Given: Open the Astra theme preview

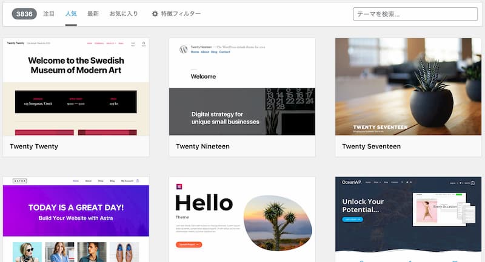Looking at the screenshot, I should pyautogui.click(x=76, y=220).
